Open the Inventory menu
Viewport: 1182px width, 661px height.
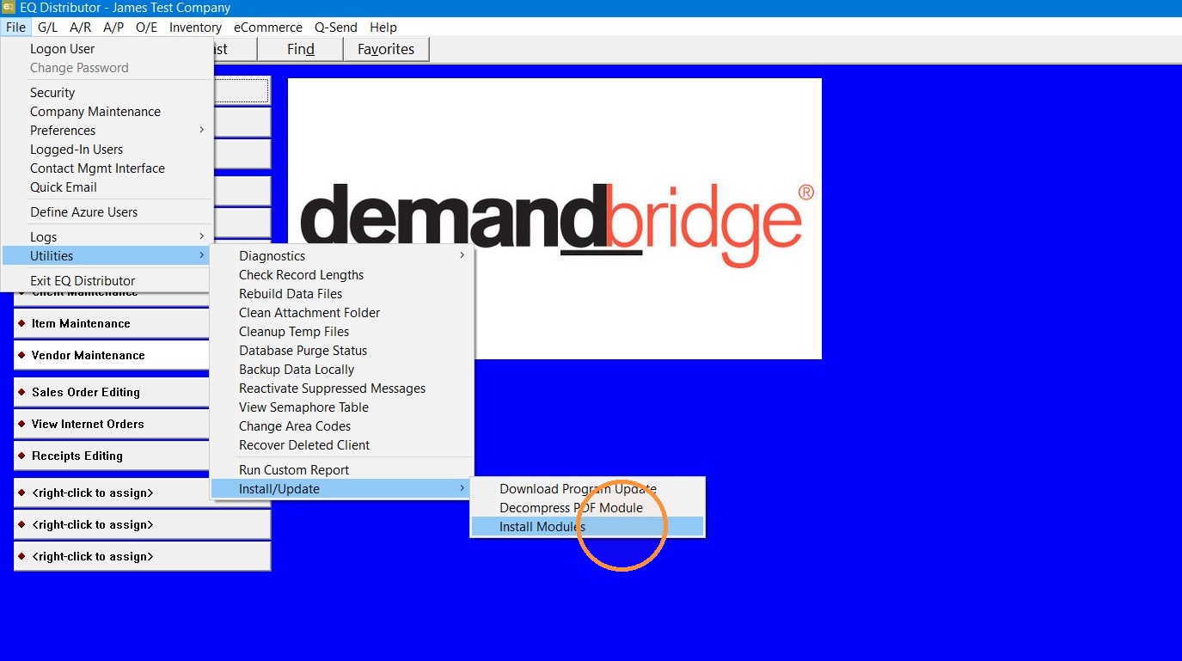pos(195,28)
